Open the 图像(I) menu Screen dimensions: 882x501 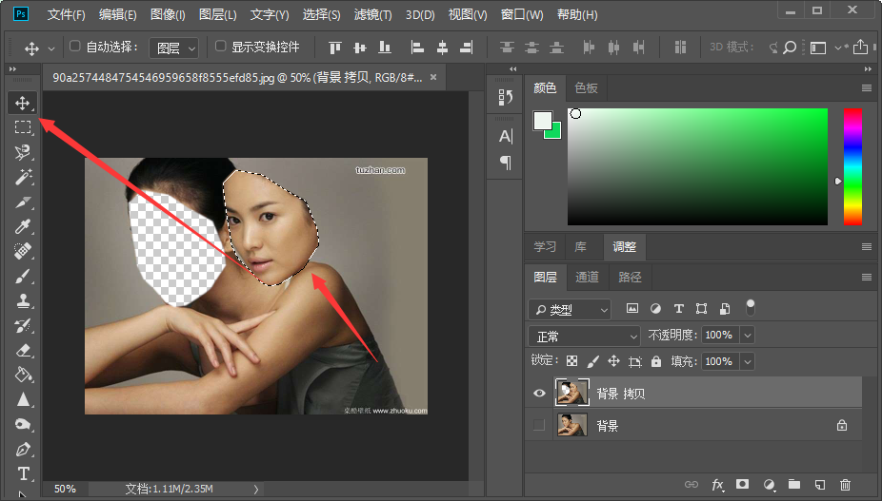click(x=168, y=14)
